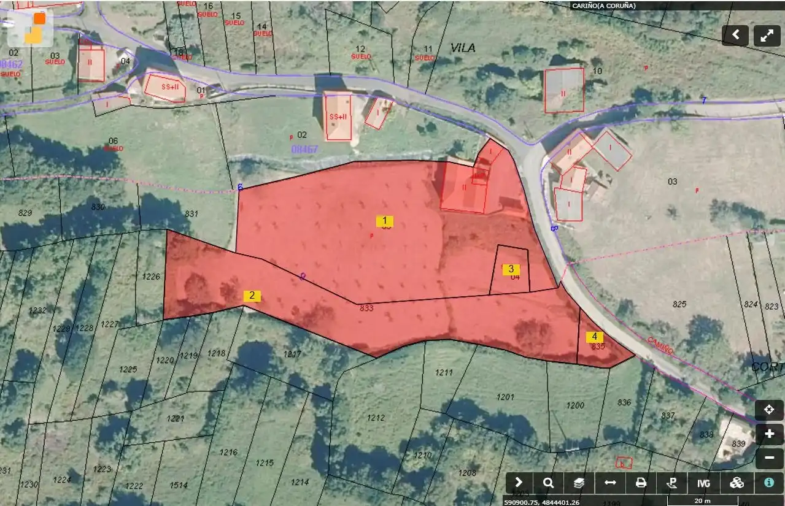785x506 pixels.
Task: Open the 3D cubes buildings tool
Action: click(x=737, y=483)
